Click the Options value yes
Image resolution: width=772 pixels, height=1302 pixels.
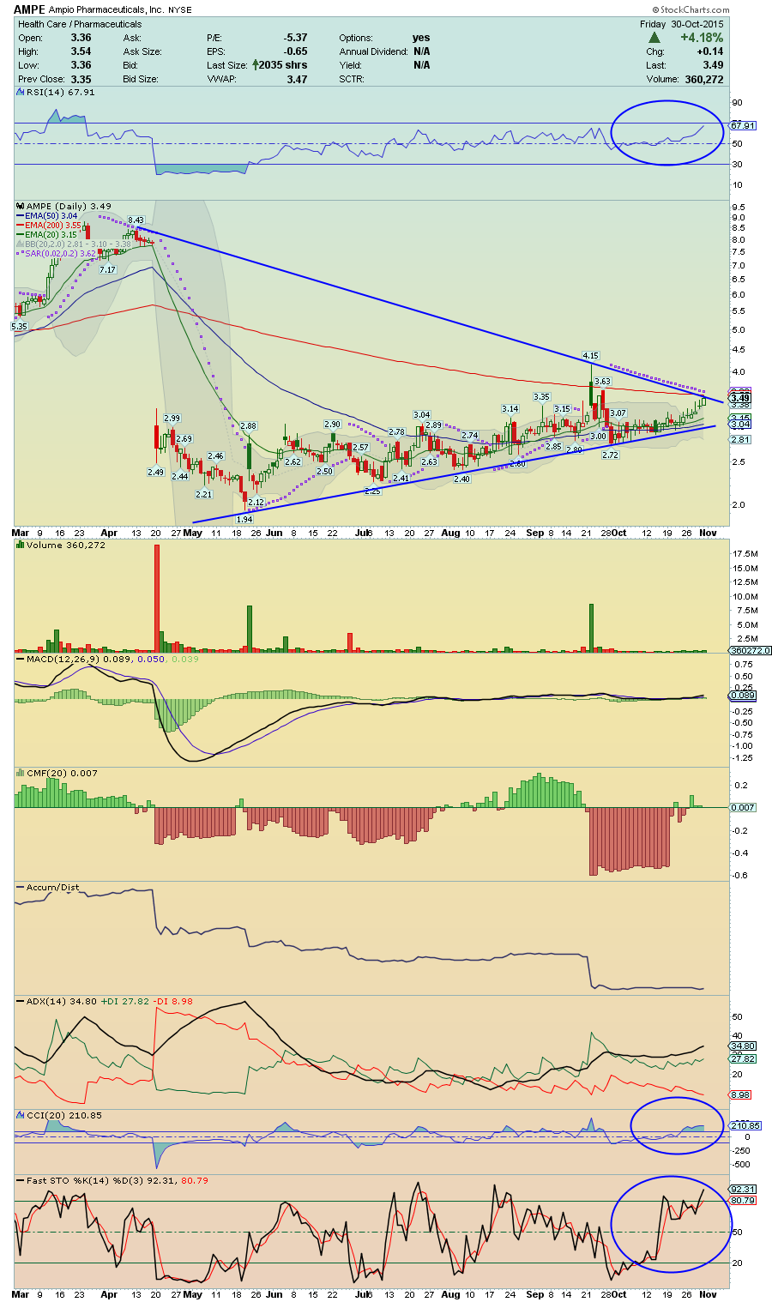tap(421, 38)
